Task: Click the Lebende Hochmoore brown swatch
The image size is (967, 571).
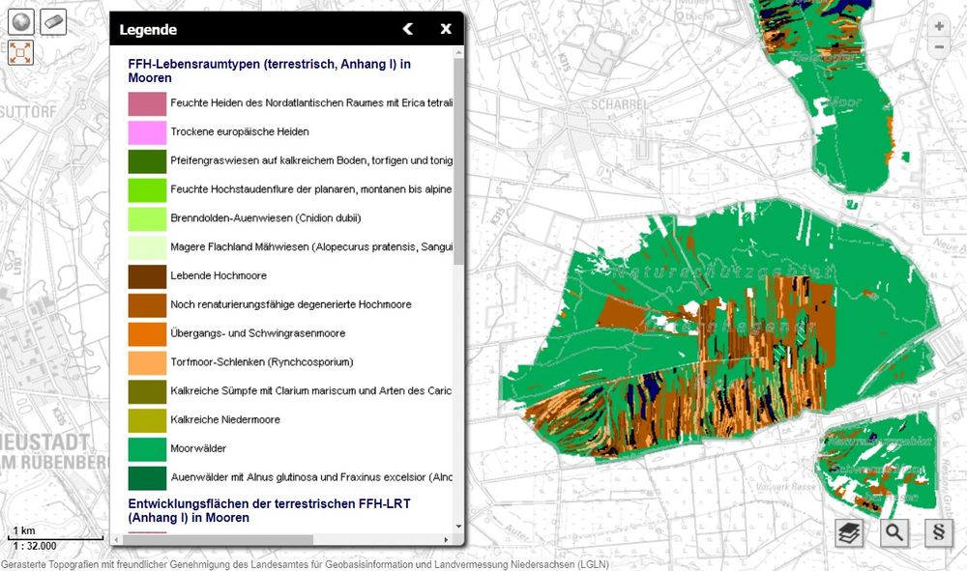Action: click(147, 276)
